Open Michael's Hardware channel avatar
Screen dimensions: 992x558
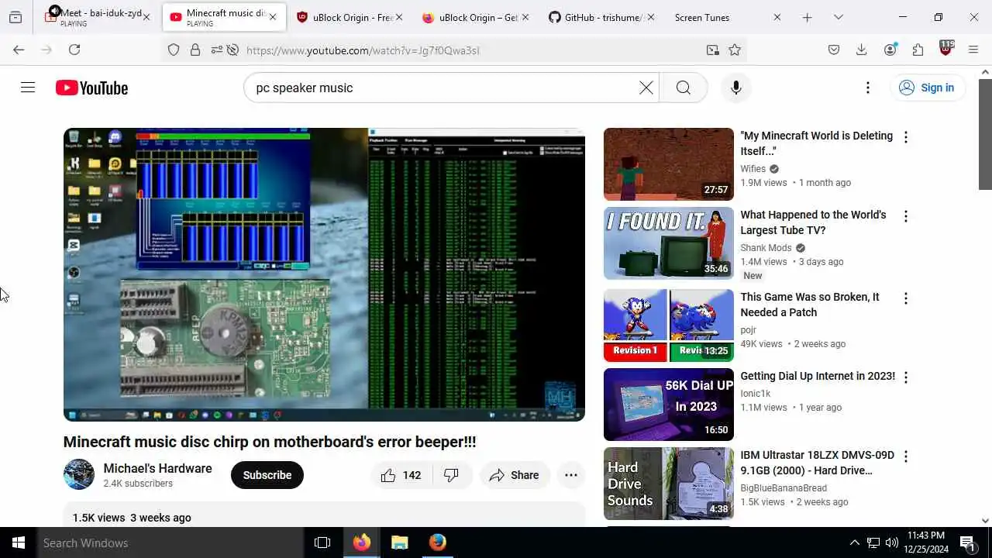(x=79, y=474)
